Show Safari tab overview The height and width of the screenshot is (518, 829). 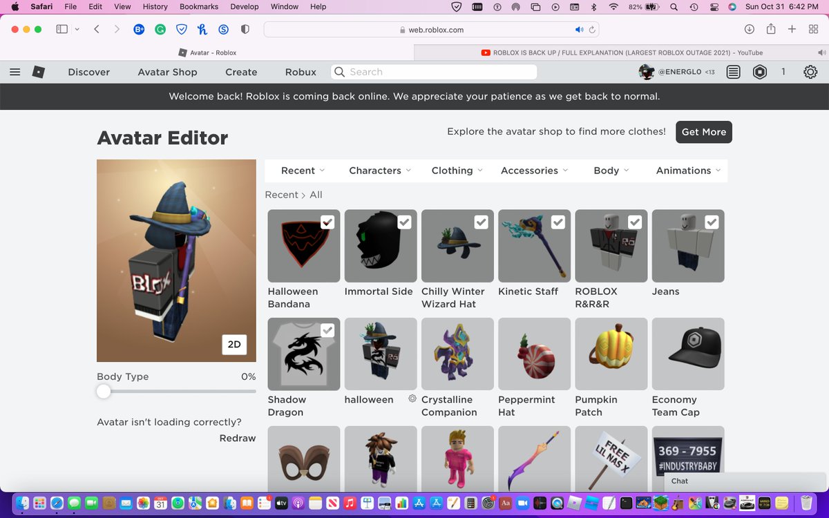coord(813,29)
